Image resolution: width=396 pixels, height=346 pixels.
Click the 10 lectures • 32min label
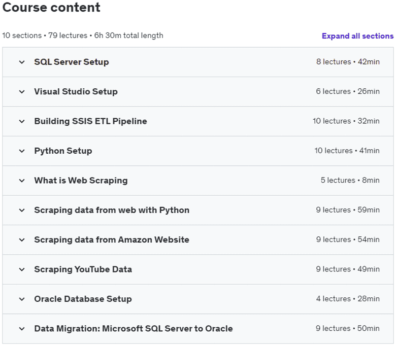click(346, 121)
